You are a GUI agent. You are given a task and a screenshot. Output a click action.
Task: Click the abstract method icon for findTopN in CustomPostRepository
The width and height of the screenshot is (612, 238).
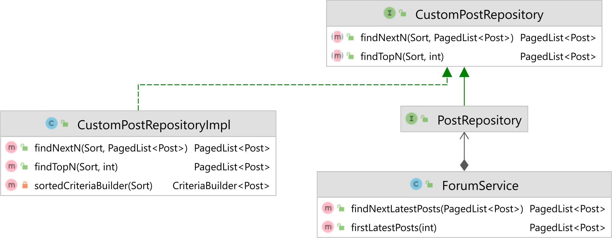coord(337,56)
